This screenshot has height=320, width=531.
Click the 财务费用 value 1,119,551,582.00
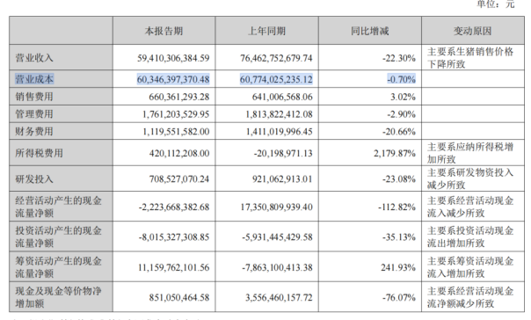click(x=176, y=131)
